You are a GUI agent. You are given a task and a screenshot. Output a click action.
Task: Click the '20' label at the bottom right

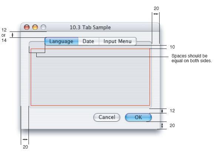172,126
